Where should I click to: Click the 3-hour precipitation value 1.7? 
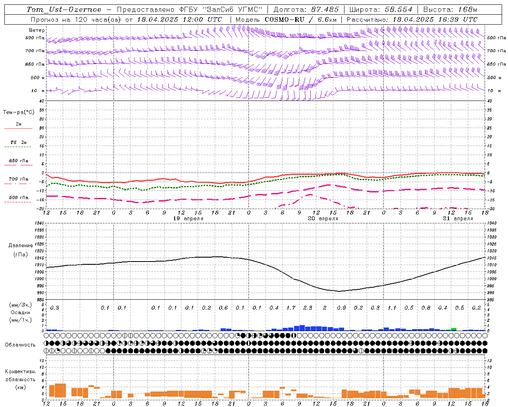pos(291,308)
